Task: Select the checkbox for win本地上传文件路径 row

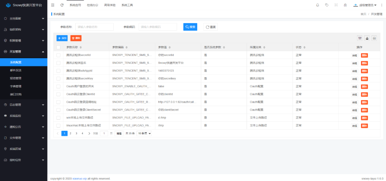Action: 59,118
